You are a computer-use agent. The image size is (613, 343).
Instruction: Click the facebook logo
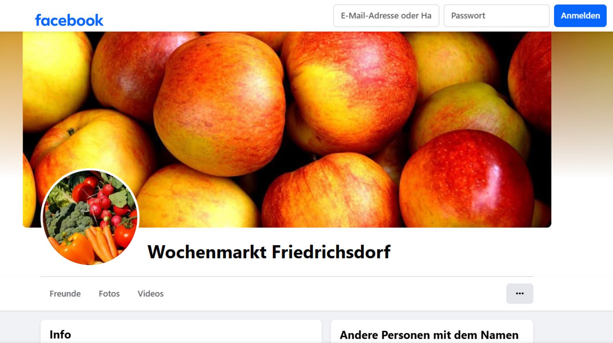69,20
